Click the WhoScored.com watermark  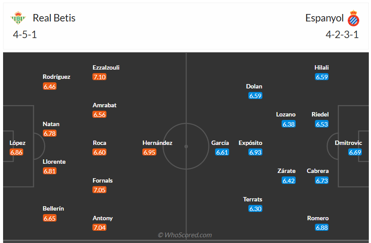[x=185, y=235]
